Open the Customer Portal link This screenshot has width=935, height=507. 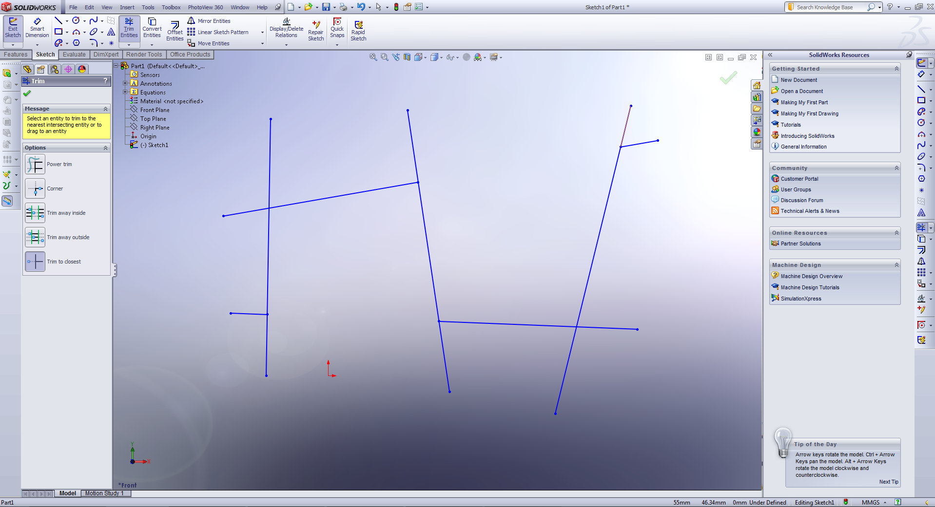[799, 179]
